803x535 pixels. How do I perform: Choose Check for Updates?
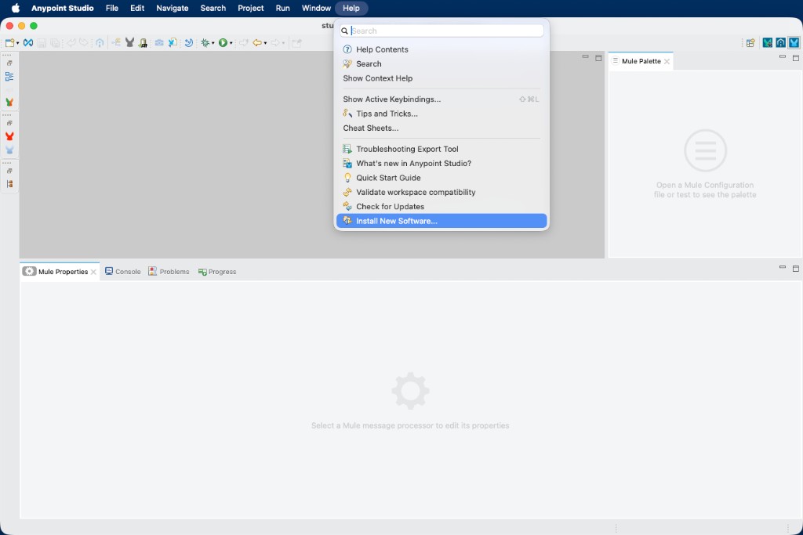coord(441,206)
